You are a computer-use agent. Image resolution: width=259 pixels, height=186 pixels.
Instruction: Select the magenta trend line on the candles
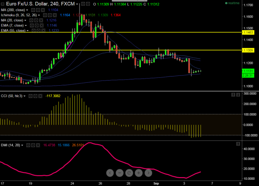67,49
